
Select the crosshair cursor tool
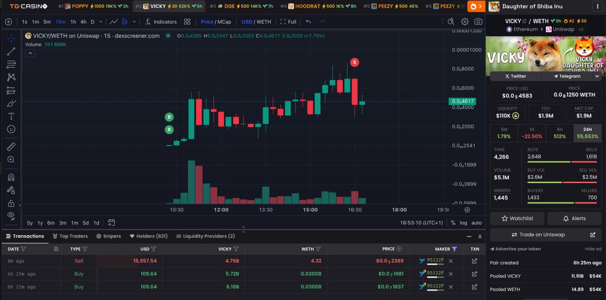[11, 38]
